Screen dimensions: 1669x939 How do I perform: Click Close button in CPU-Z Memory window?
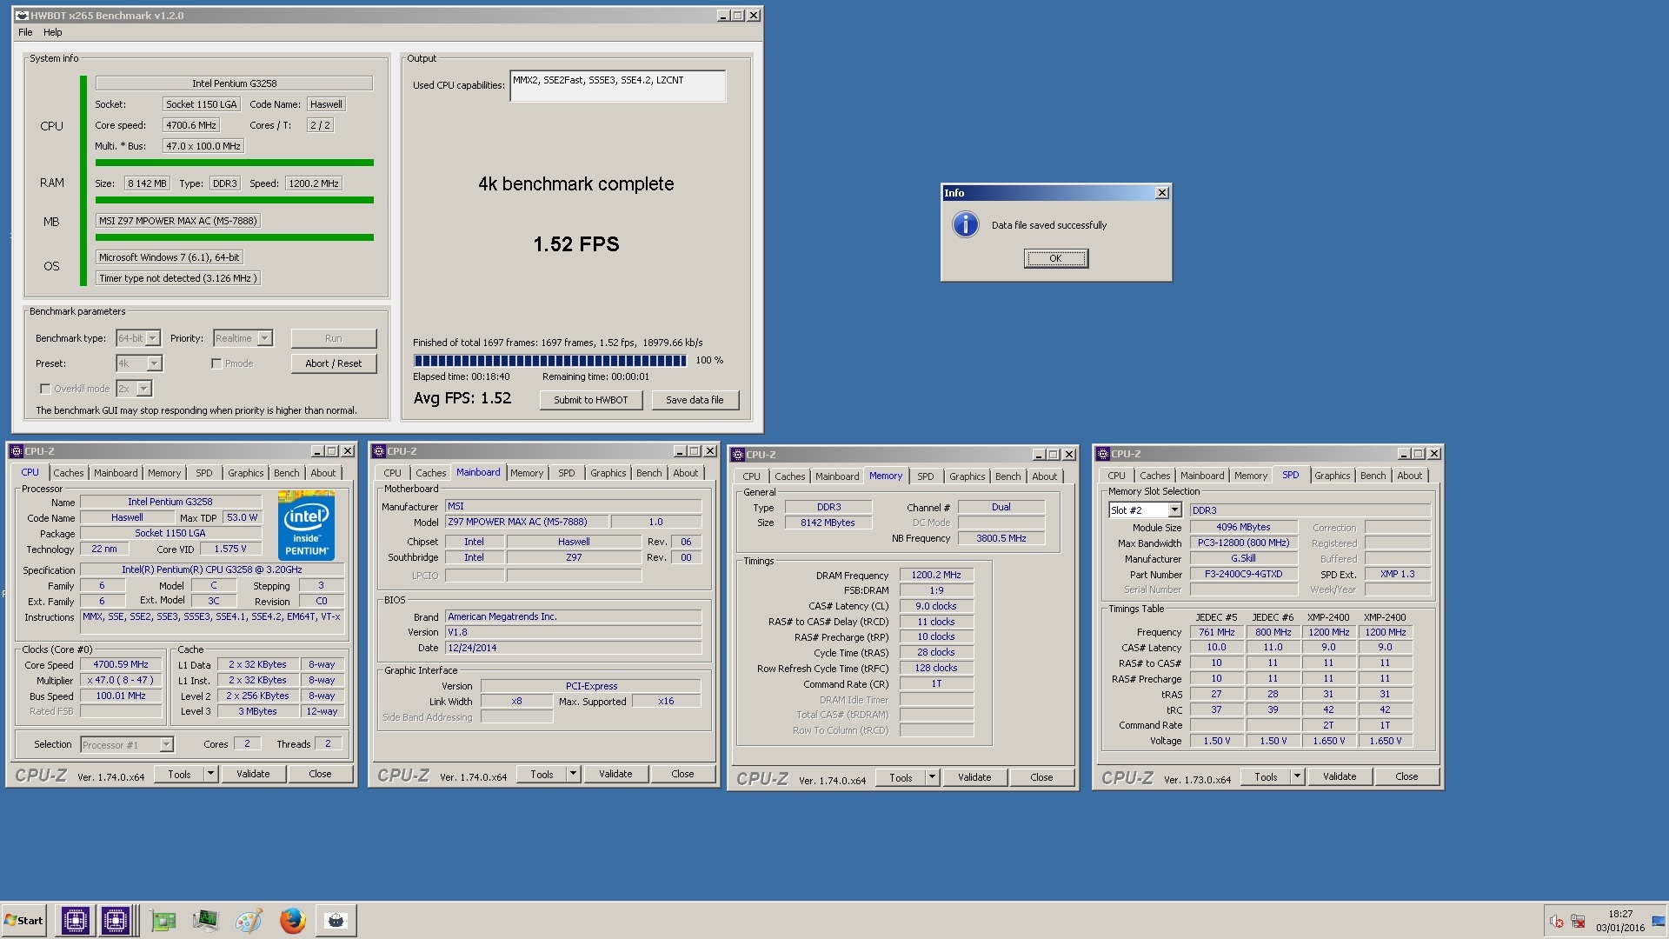[x=1041, y=777]
